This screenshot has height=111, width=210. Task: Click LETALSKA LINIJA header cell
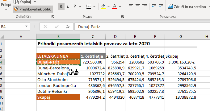click(x=58, y=56)
